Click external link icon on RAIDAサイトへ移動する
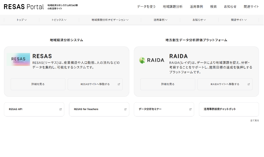Image resolution: width=264 pixels, height=157 pixels. (249, 84)
